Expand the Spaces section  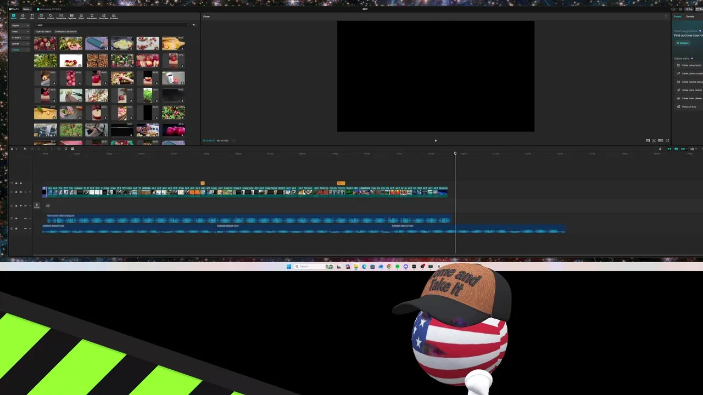[20, 44]
